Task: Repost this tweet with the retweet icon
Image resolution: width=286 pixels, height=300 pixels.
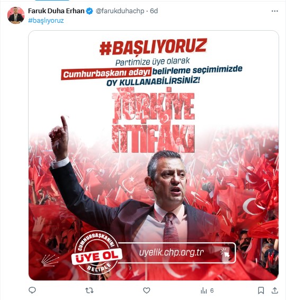Action: click(x=90, y=290)
